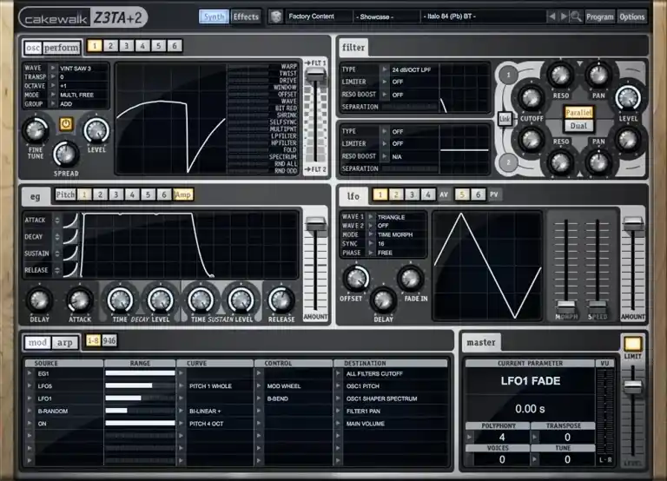667x481 pixels.
Task: Click the filter 1 Level knob
Action: [628, 97]
